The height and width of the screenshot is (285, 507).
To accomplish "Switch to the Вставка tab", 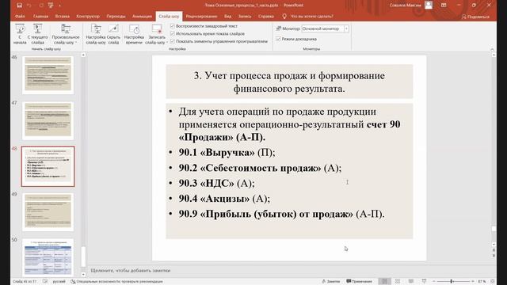I will (62, 16).
